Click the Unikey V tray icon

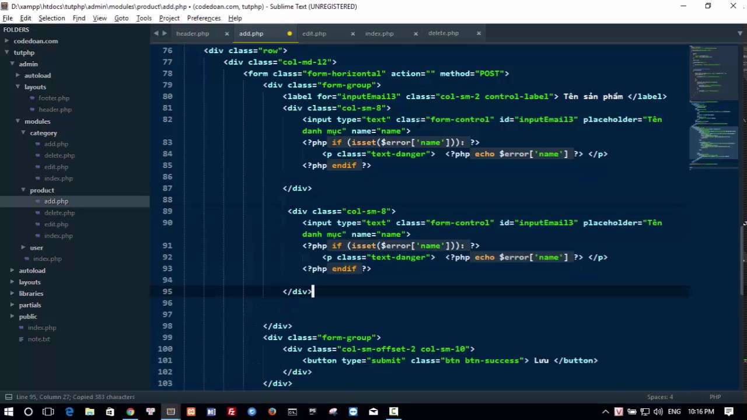(619, 412)
